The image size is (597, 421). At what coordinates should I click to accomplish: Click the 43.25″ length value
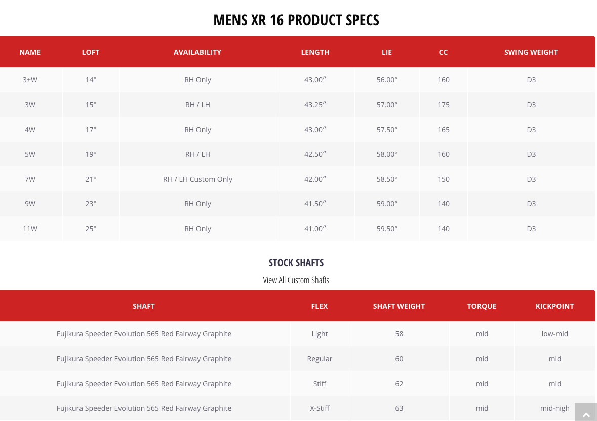(x=315, y=105)
